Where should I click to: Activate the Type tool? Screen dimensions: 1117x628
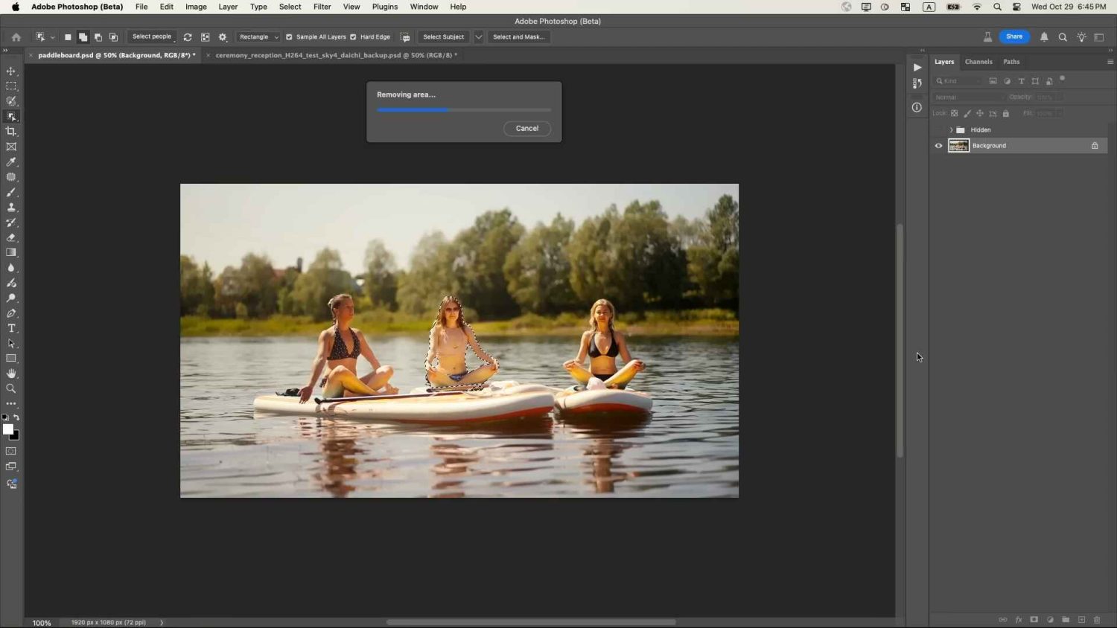11,328
